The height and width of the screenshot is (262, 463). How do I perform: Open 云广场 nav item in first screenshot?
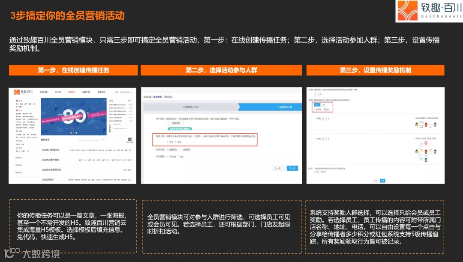pos(58,92)
